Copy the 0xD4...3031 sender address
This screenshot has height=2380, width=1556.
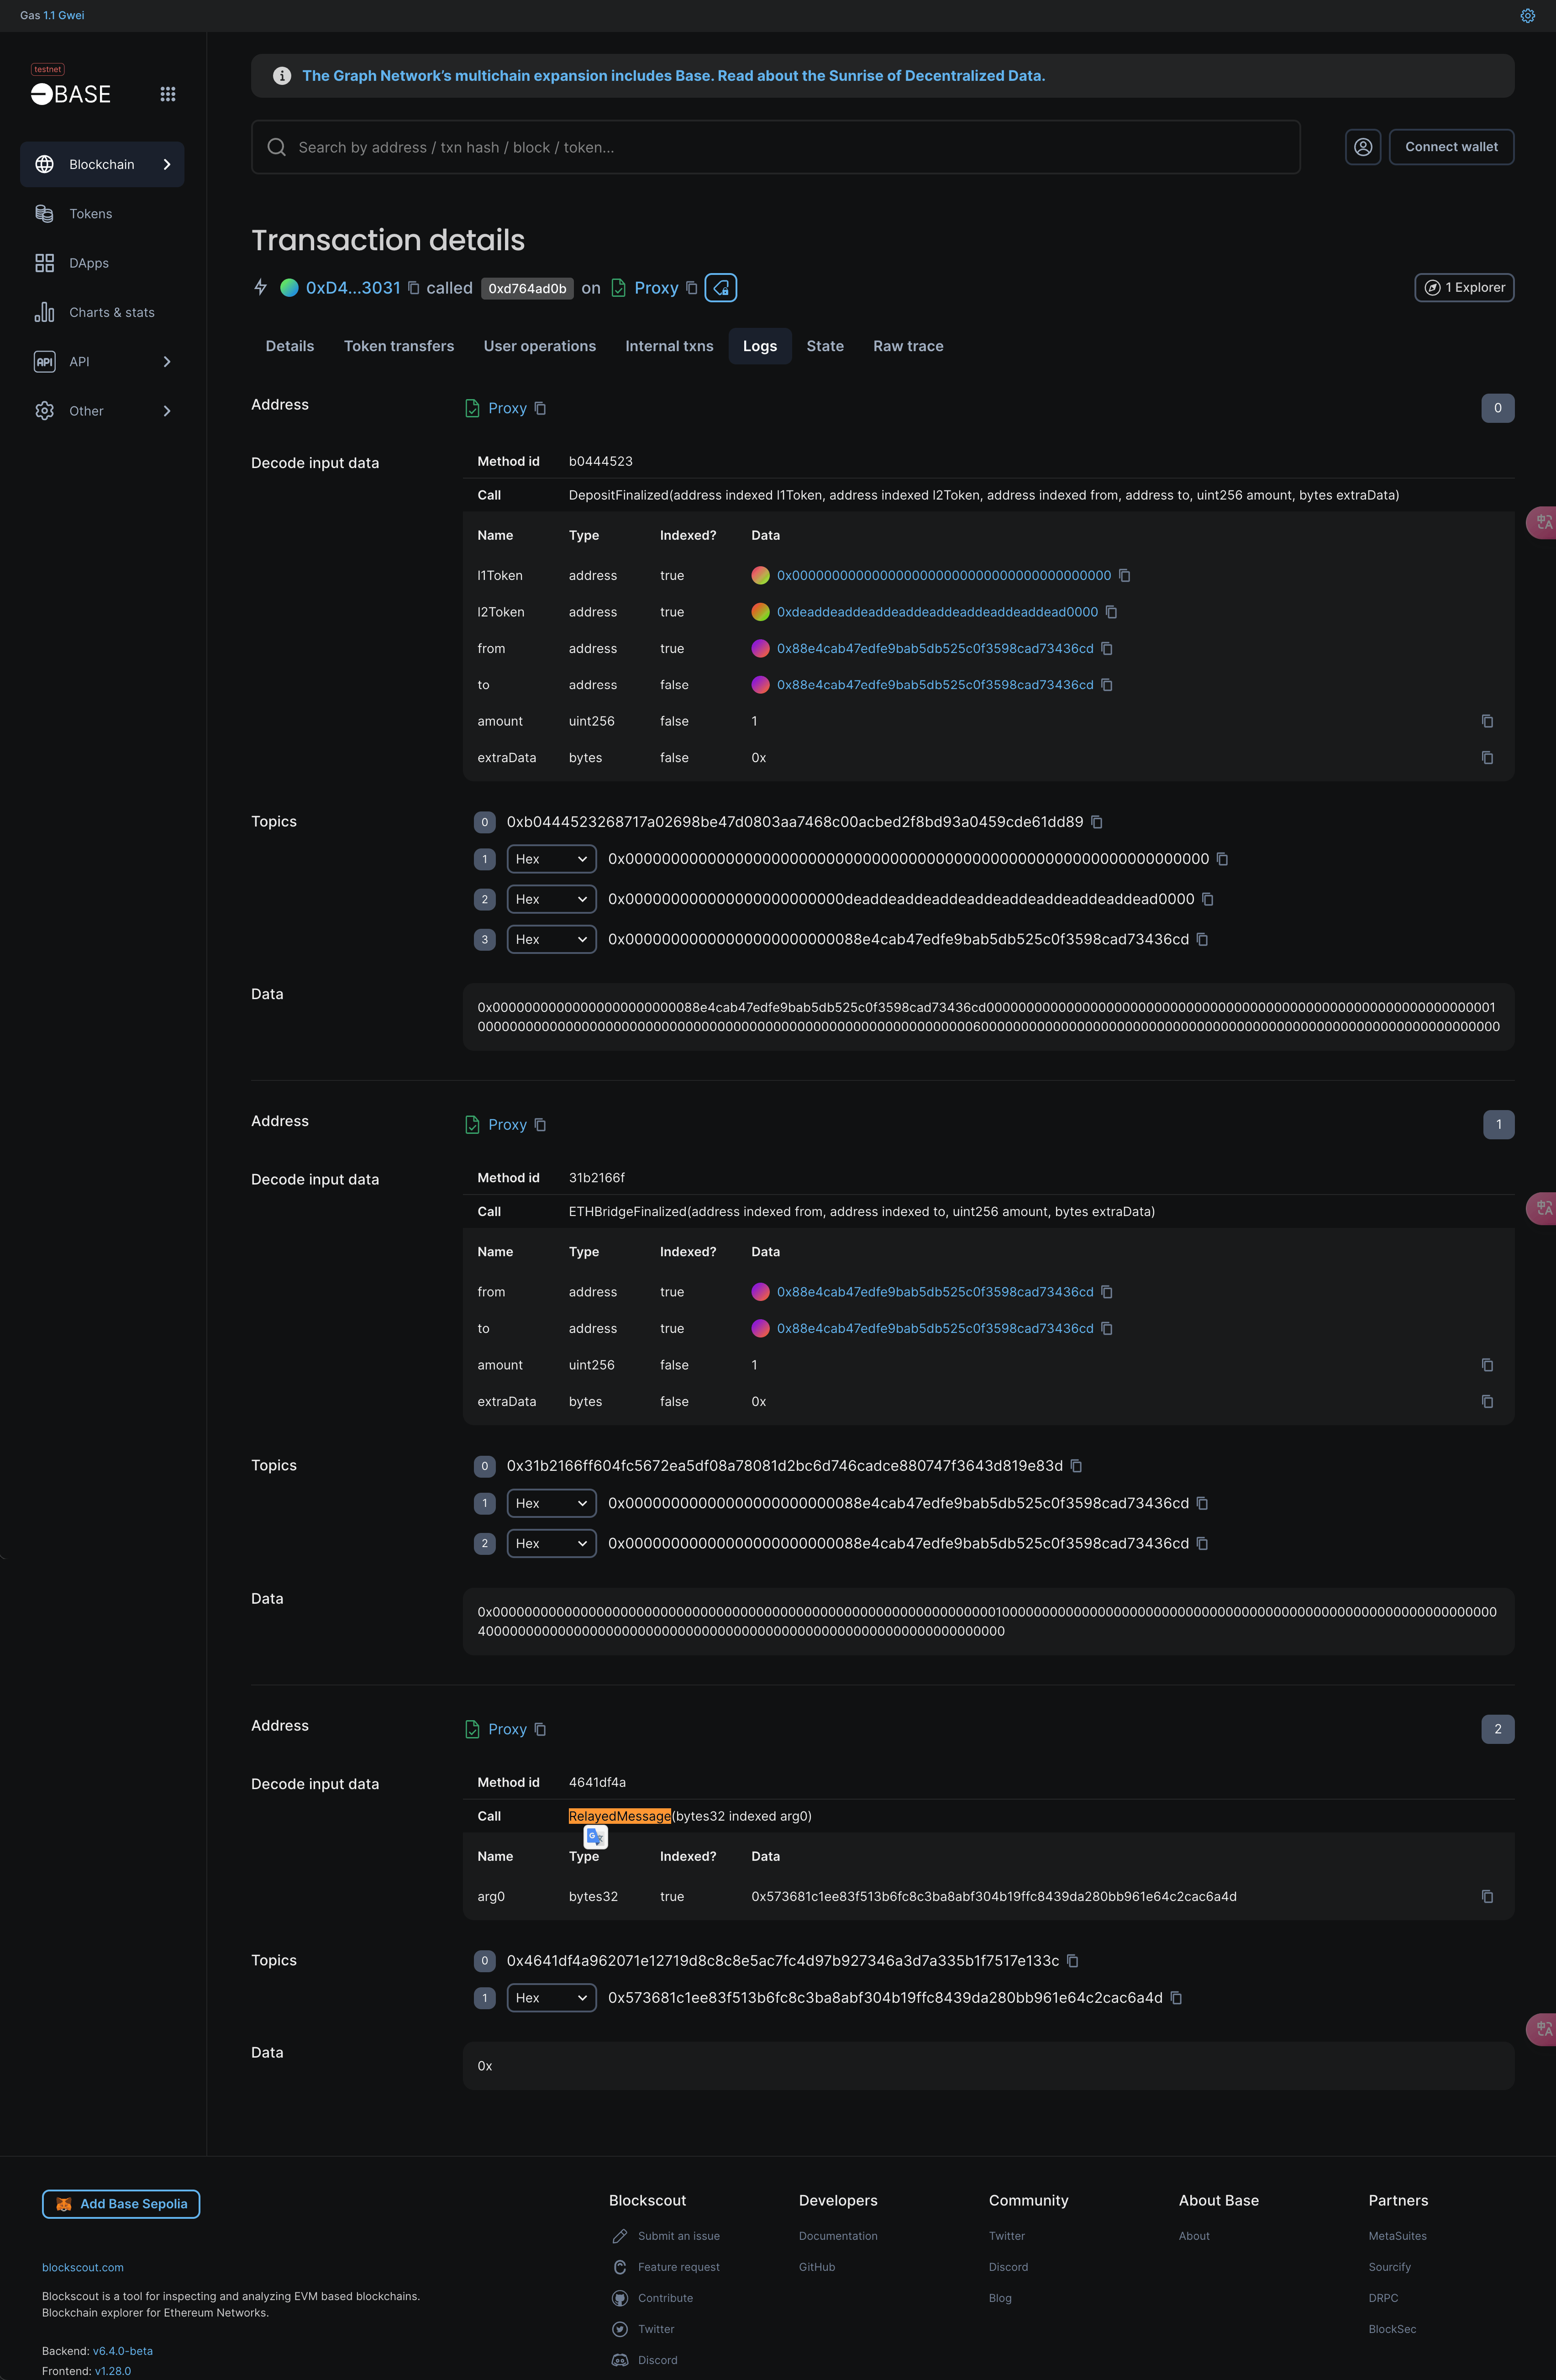[x=414, y=288]
